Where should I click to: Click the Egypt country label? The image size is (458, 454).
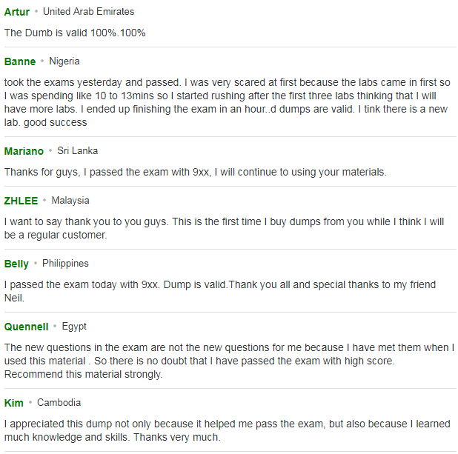pyautogui.click(x=74, y=327)
